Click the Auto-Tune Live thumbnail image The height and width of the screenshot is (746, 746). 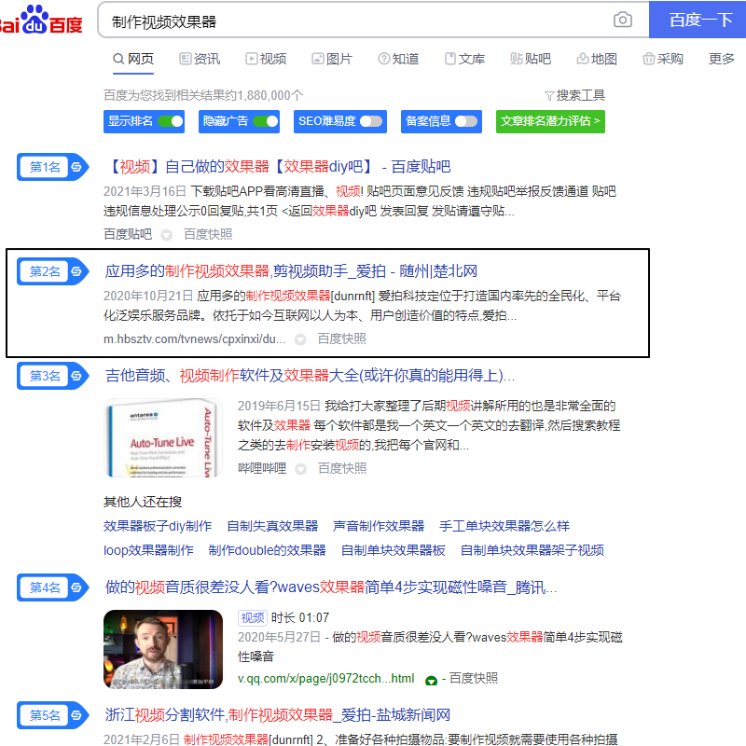163,437
